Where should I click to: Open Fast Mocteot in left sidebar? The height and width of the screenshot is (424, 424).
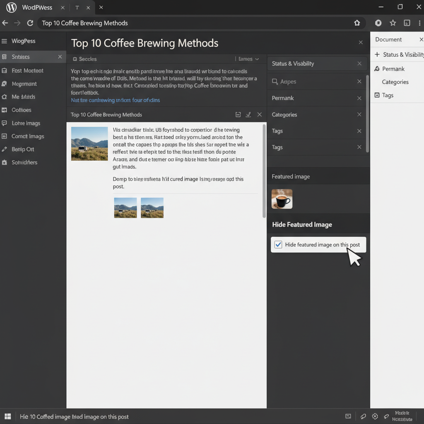27,70
